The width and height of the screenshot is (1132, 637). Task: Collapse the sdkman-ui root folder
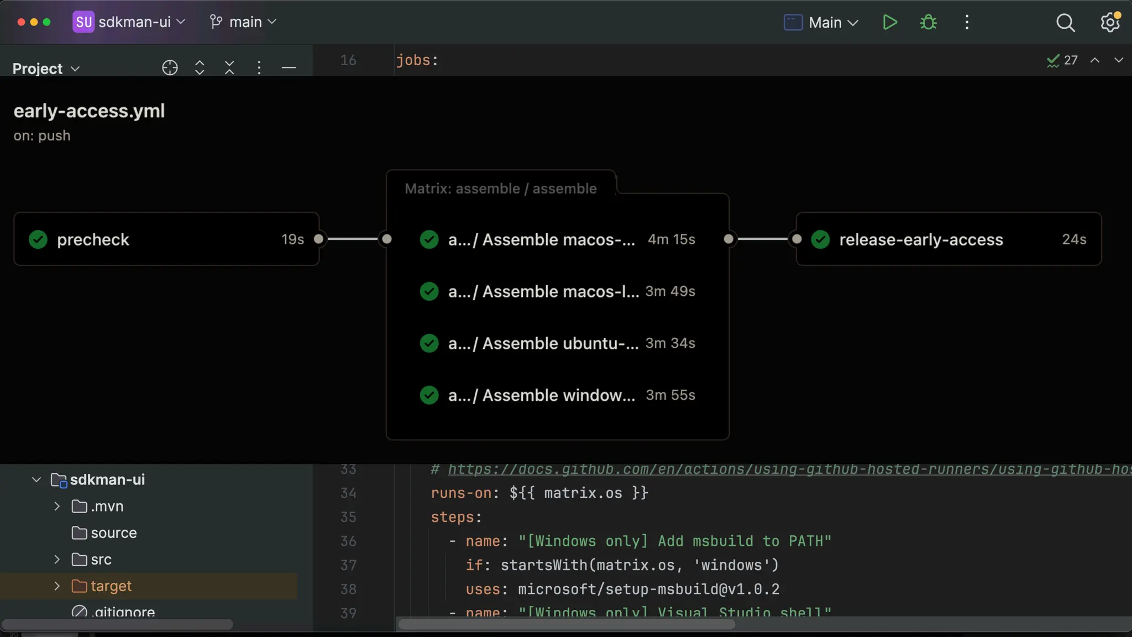coord(36,480)
